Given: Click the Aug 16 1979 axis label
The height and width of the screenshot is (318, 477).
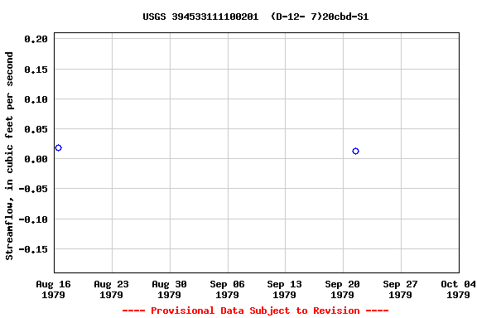Looking at the screenshot, I should click(53, 289).
